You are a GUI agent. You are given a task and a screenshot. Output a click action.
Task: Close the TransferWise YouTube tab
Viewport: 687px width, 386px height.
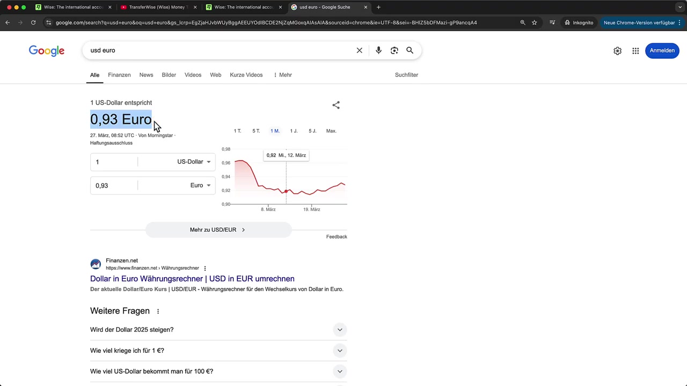195,7
